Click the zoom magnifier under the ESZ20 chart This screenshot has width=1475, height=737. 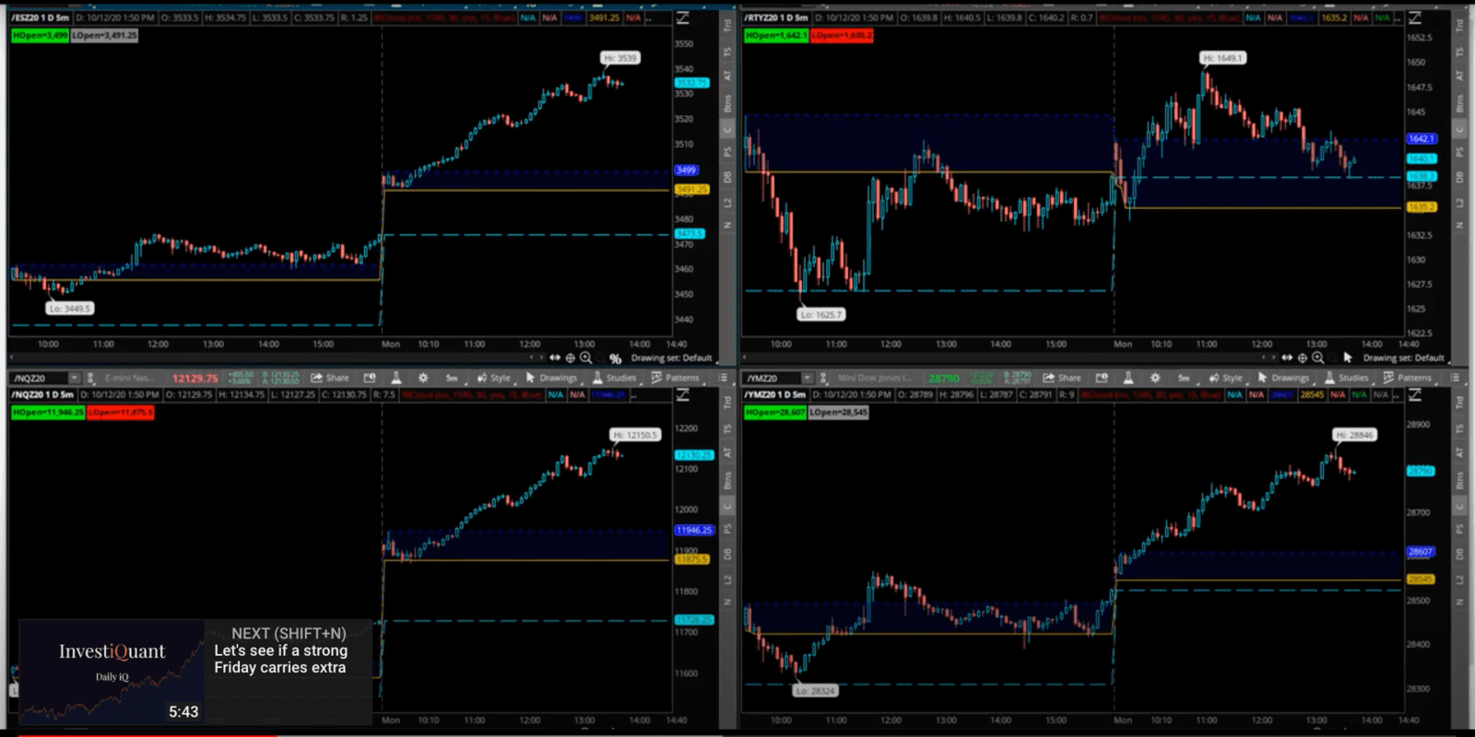pyautogui.click(x=585, y=357)
